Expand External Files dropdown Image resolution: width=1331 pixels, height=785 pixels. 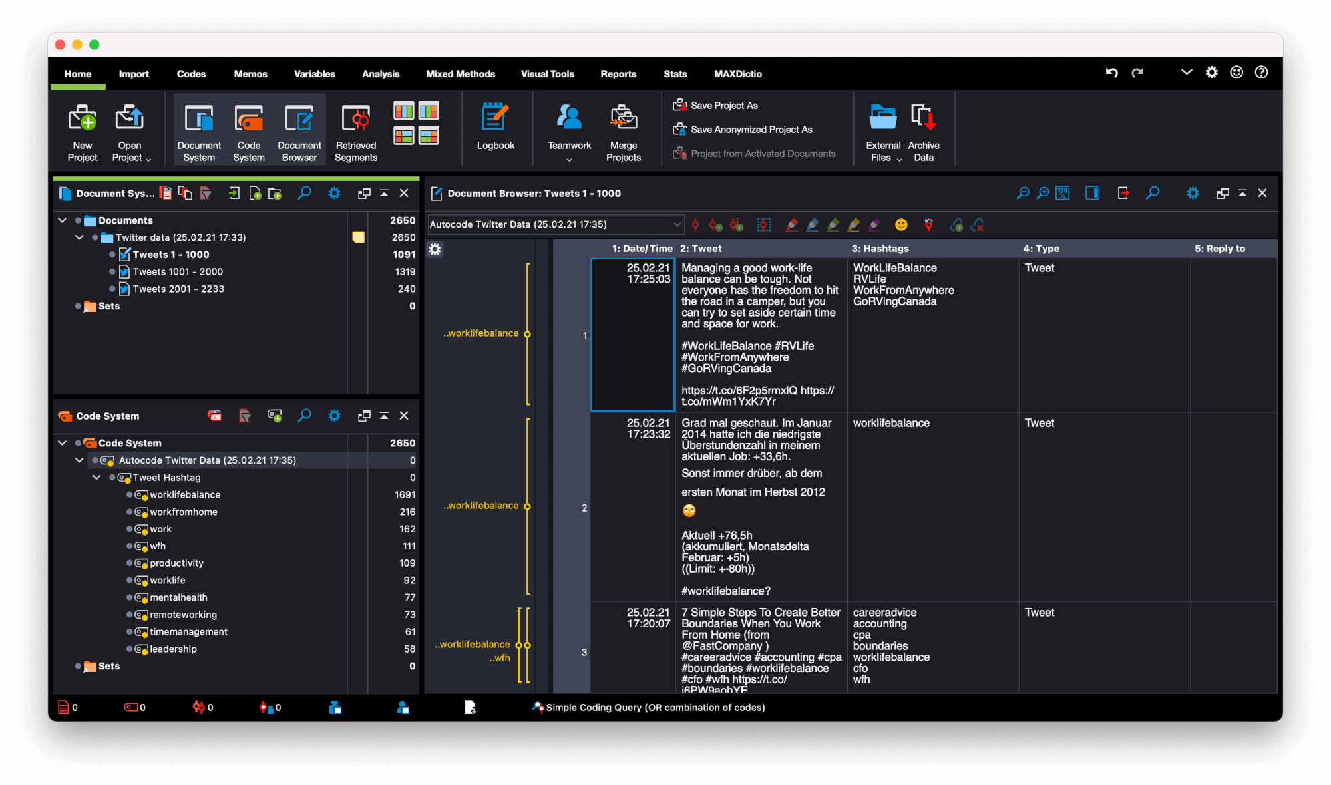(x=899, y=159)
